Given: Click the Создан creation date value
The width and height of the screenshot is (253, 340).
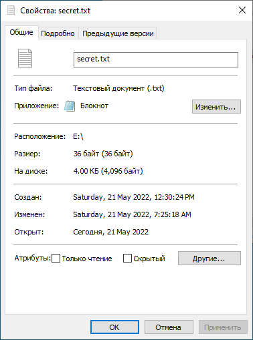Looking at the screenshot, I should pos(134,197).
